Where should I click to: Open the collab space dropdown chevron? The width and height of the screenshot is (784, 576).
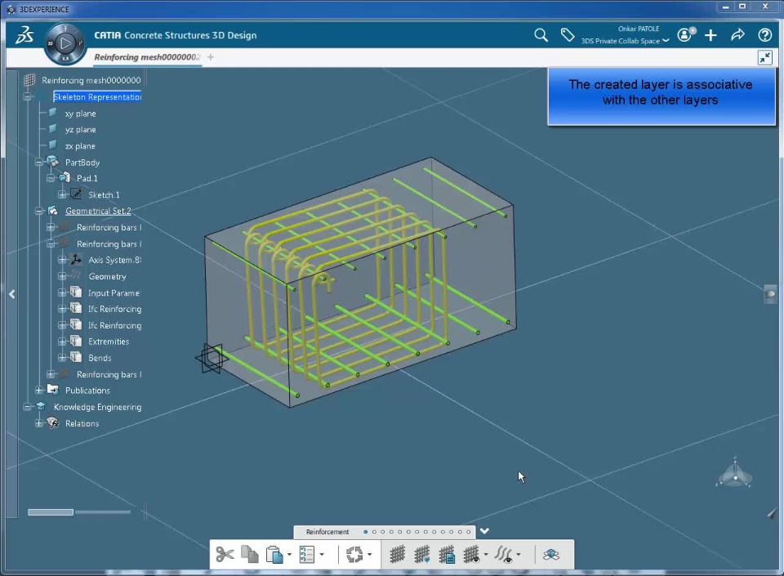tap(666, 41)
